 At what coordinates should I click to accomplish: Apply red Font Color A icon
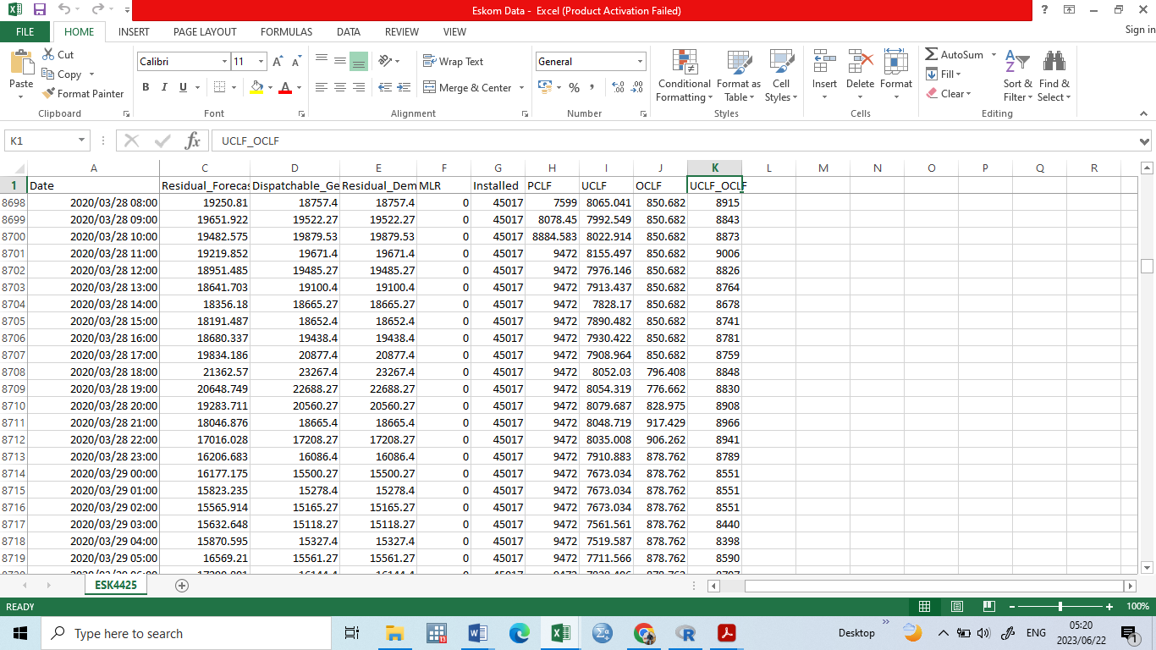pyautogui.click(x=285, y=87)
